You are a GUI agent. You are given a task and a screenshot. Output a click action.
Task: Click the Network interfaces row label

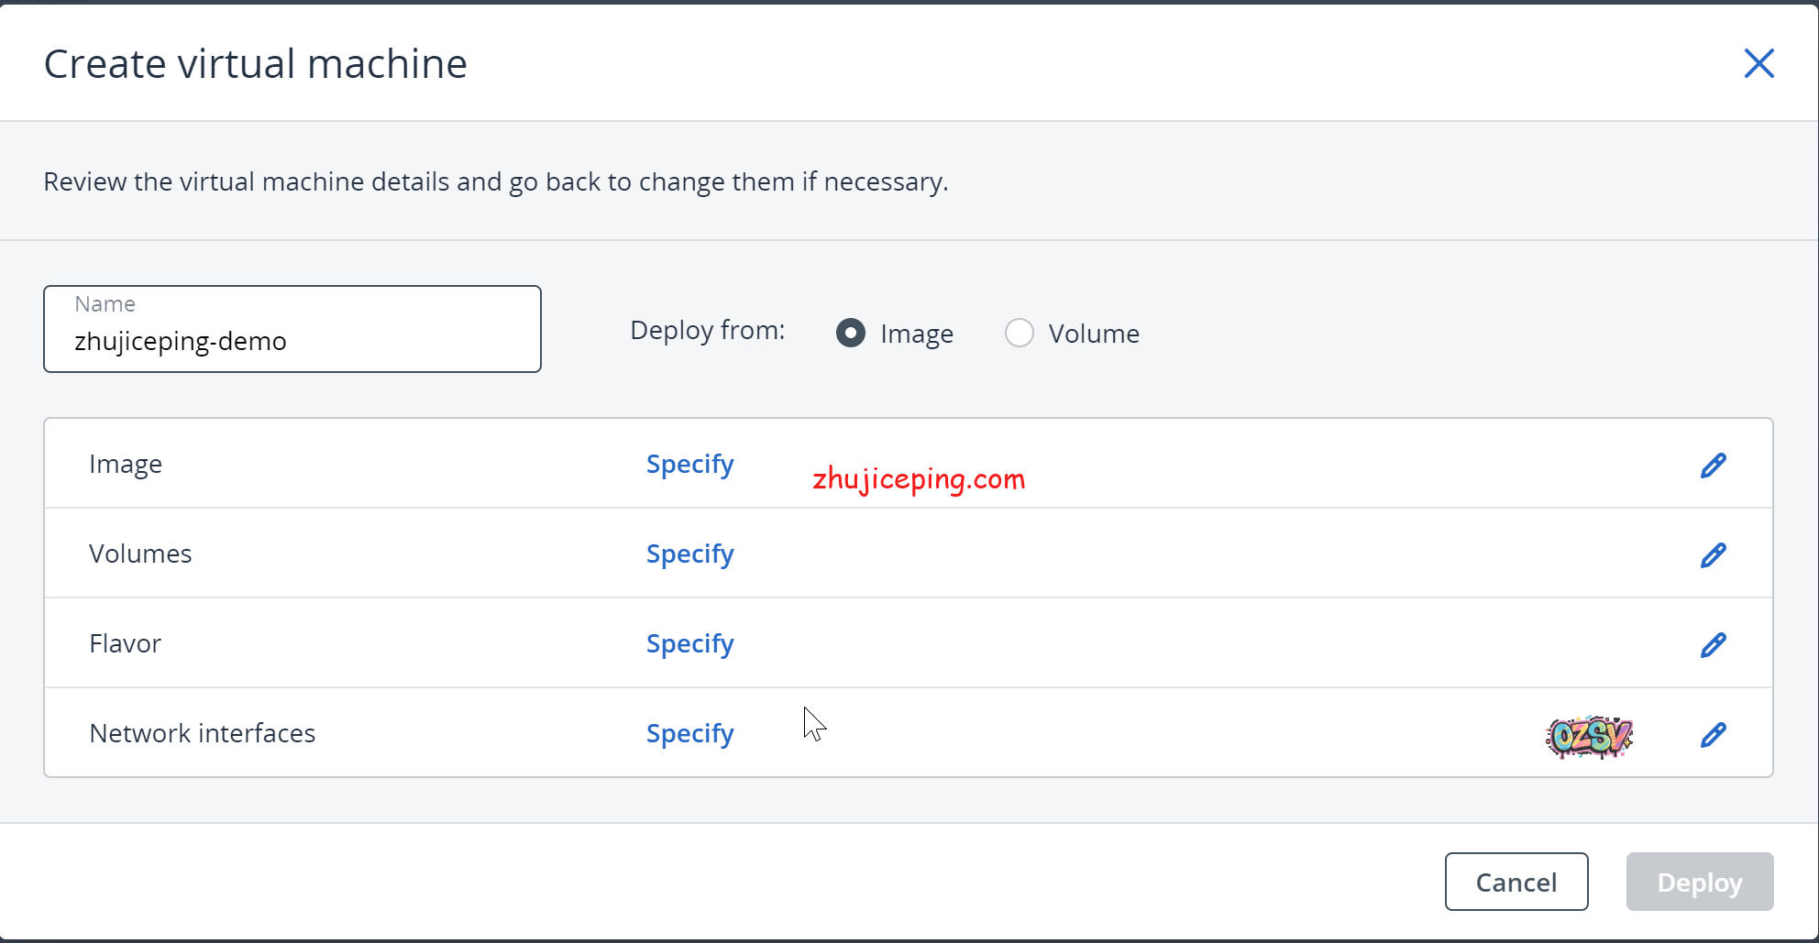coord(203,734)
